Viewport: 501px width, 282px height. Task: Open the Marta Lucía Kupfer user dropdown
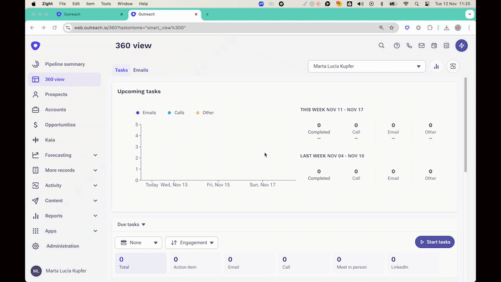pyautogui.click(x=367, y=66)
